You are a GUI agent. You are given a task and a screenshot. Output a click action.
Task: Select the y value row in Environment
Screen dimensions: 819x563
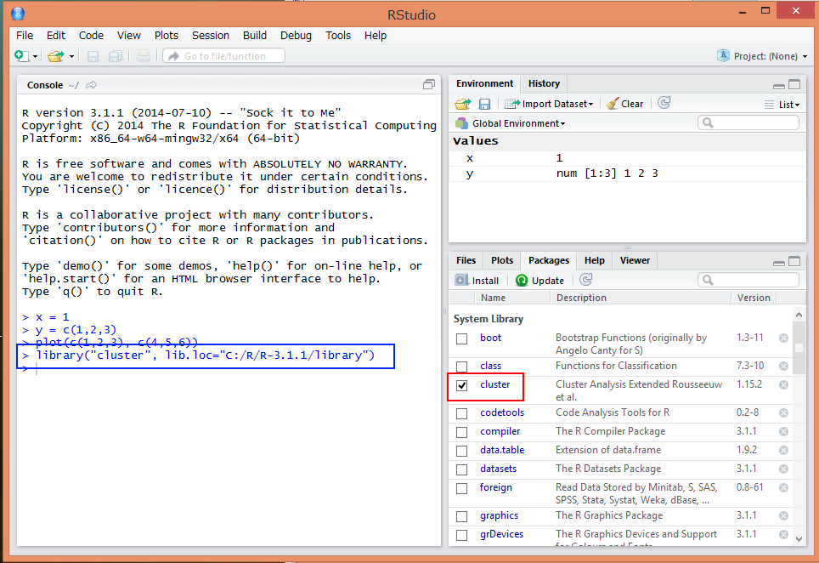click(627, 173)
